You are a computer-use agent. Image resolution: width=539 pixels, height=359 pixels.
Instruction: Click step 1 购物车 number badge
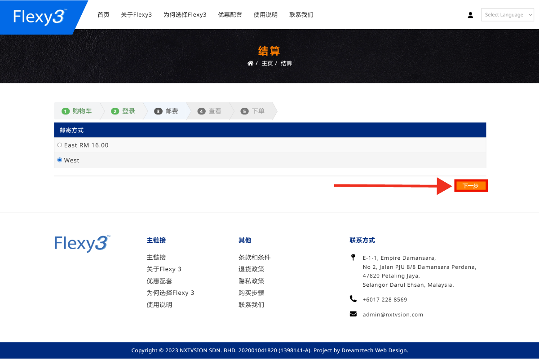click(x=66, y=111)
